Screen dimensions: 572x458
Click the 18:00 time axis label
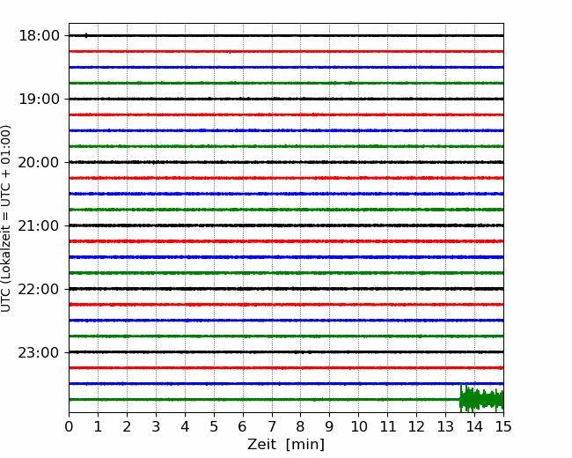(x=39, y=36)
